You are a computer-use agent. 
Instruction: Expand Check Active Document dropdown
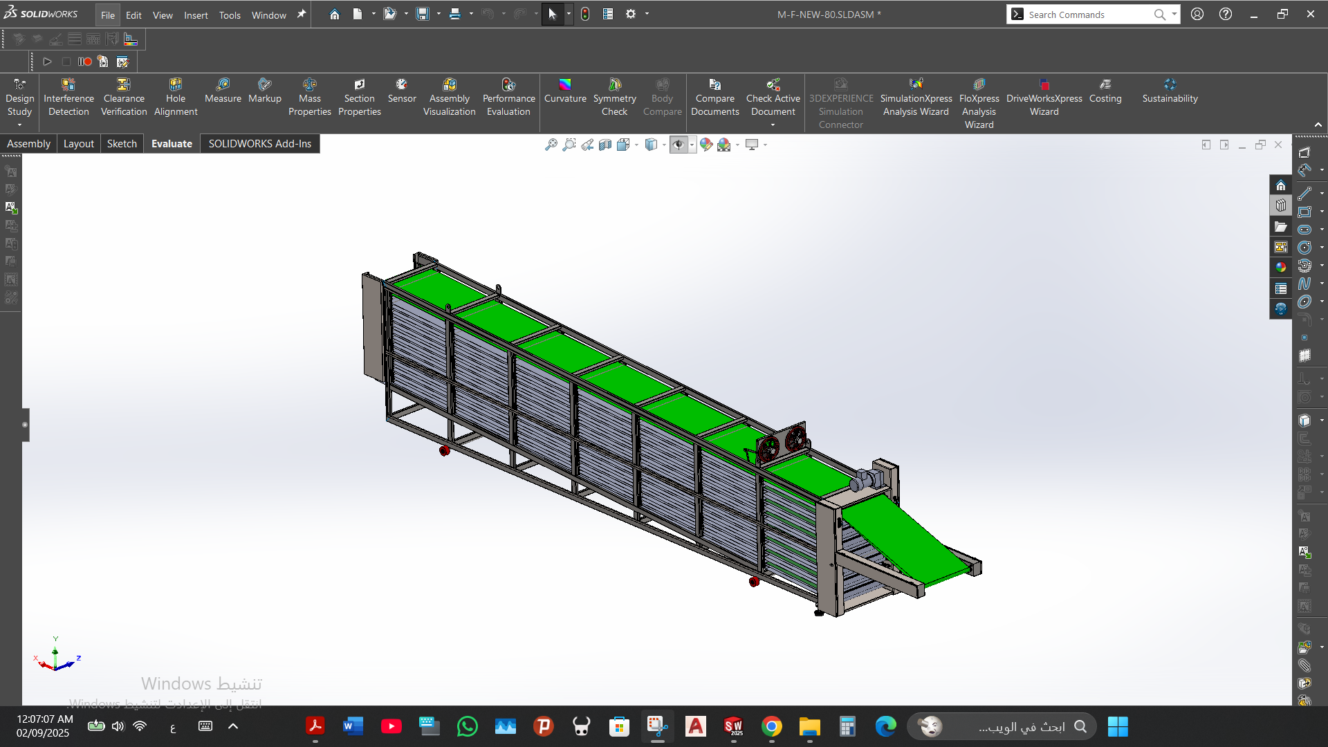[773, 125]
